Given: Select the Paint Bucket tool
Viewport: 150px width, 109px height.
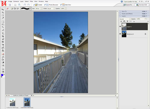Looking at the screenshot, I should pyautogui.click(x=3, y=59).
